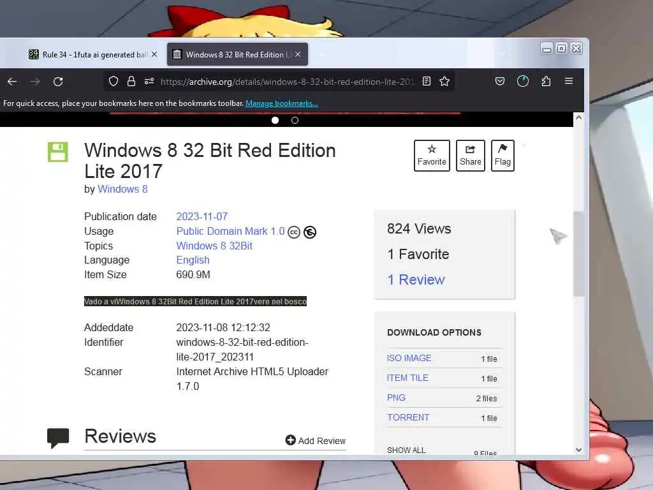The image size is (653, 490).
Task: Click the Flag button
Action: (503, 156)
